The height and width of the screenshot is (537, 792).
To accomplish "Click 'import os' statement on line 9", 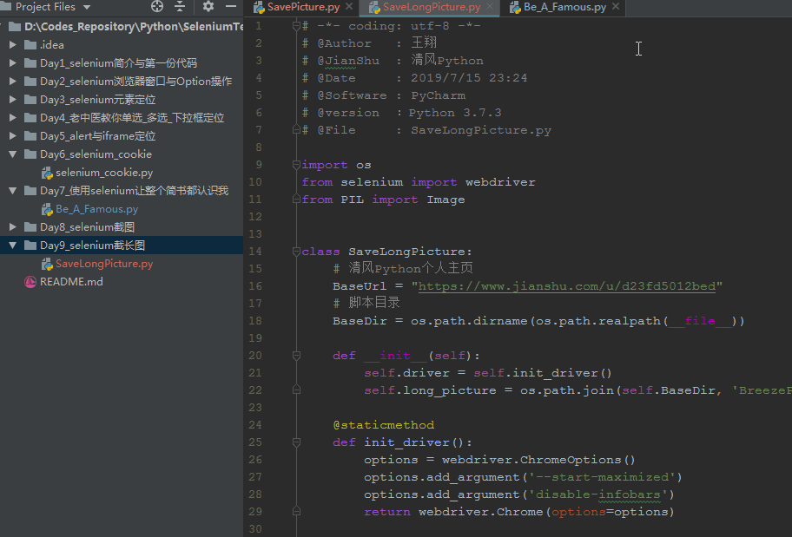I will pyautogui.click(x=336, y=165).
